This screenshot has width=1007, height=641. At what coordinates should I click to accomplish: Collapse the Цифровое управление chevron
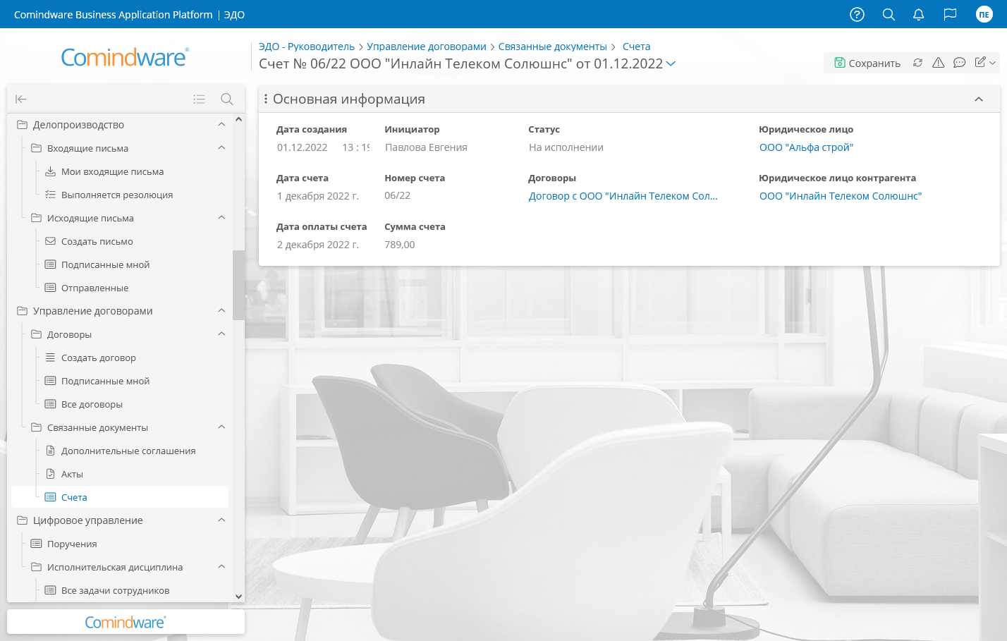click(x=221, y=520)
